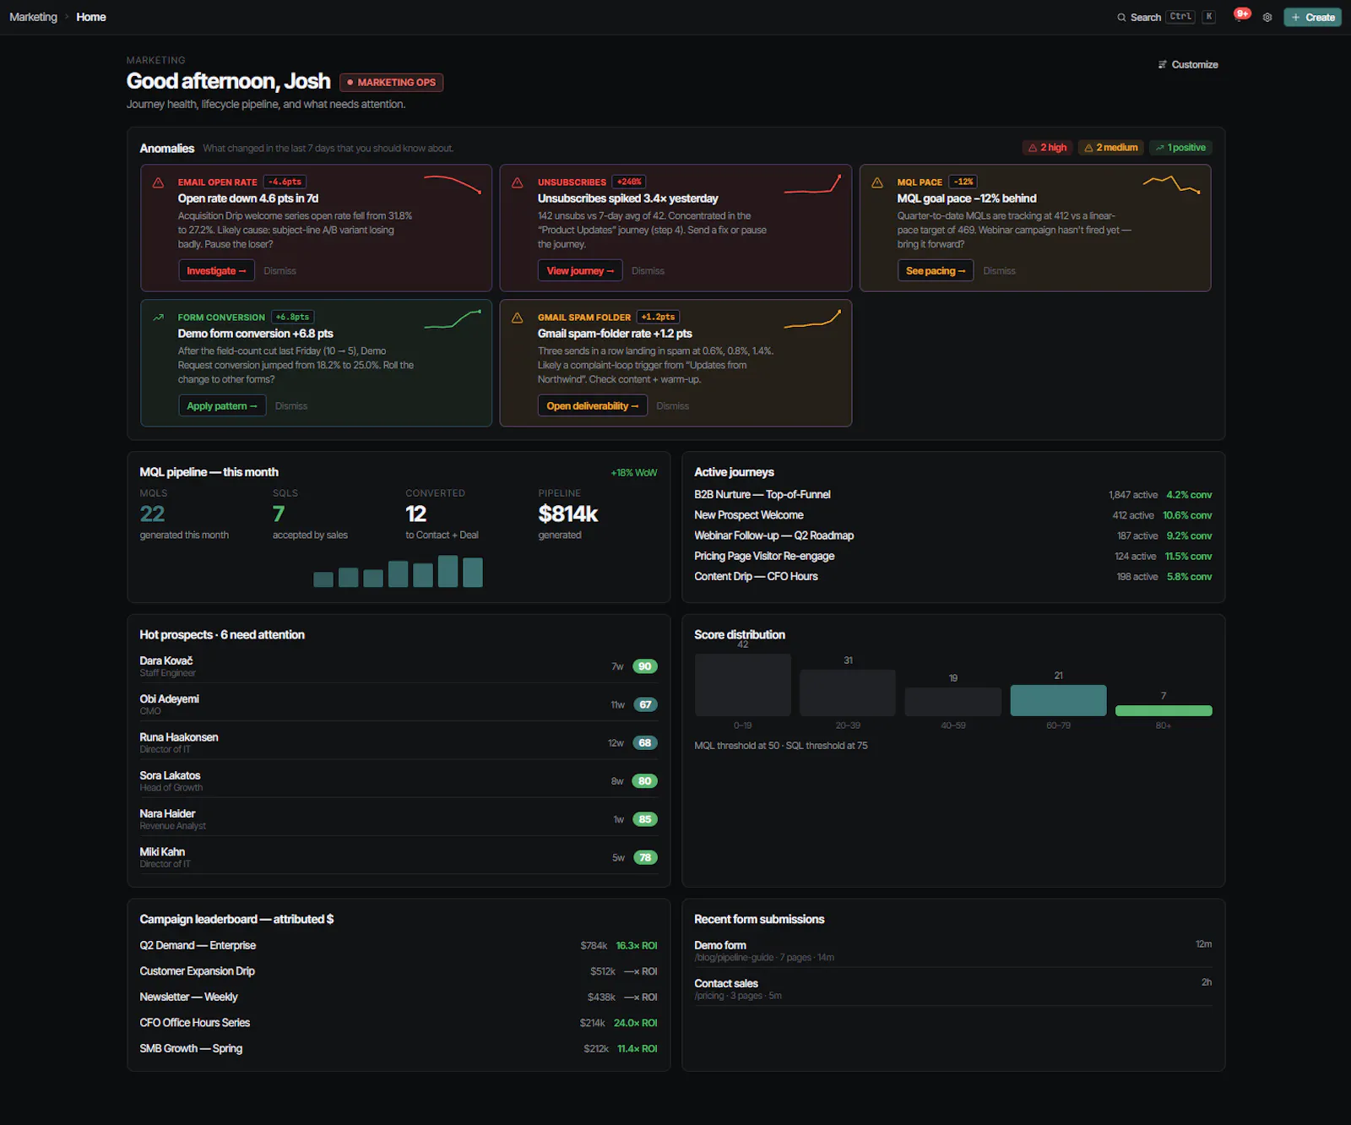Open the notifications bell with 9+ badge
Viewport: 1351px width, 1125px height.
coord(1240,17)
